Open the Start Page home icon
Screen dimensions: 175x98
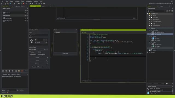[1, 4]
